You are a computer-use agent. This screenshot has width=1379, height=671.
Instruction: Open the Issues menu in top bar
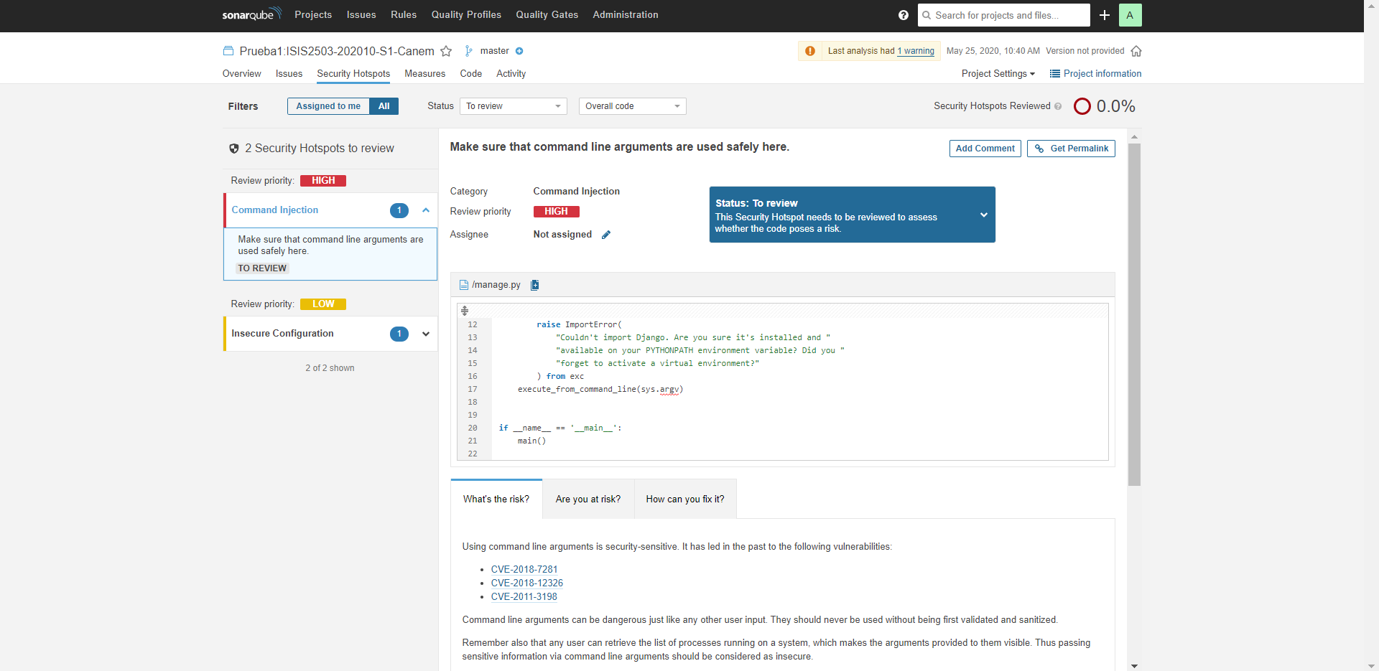(361, 15)
